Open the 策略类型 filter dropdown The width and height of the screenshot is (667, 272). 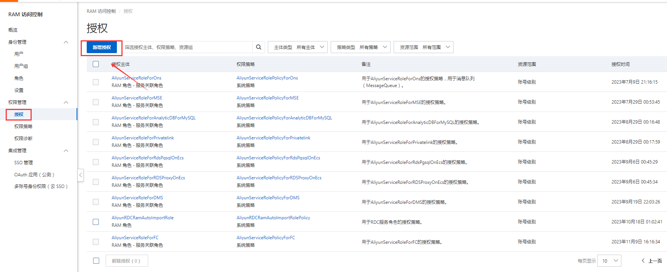(x=360, y=47)
